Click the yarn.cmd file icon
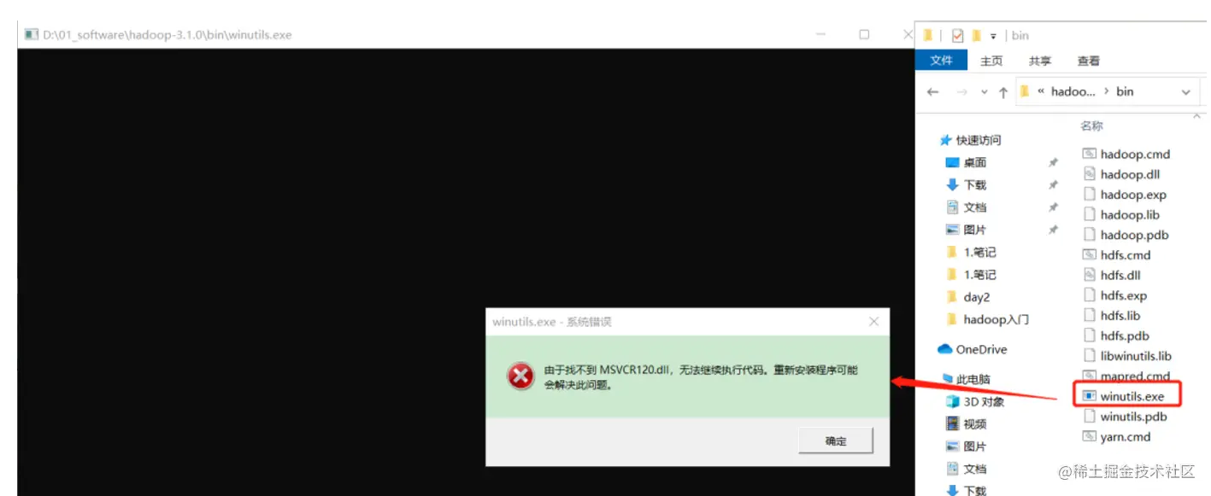1211x496 pixels. click(x=1089, y=436)
